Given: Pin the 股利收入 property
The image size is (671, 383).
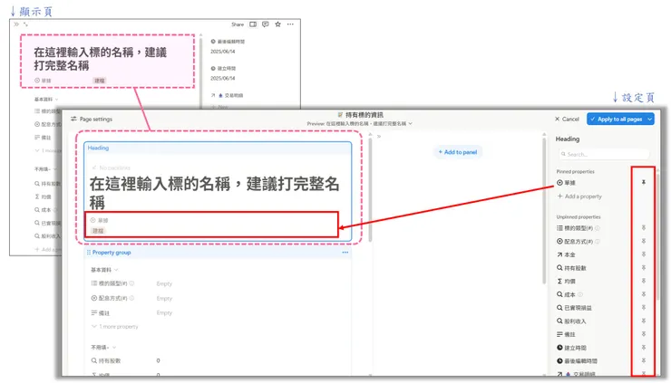Looking at the screenshot, I should click(x=643, y=321).
